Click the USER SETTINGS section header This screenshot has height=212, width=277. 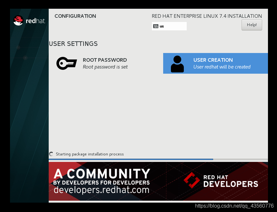pyautogui.click(x=73, y=44)
